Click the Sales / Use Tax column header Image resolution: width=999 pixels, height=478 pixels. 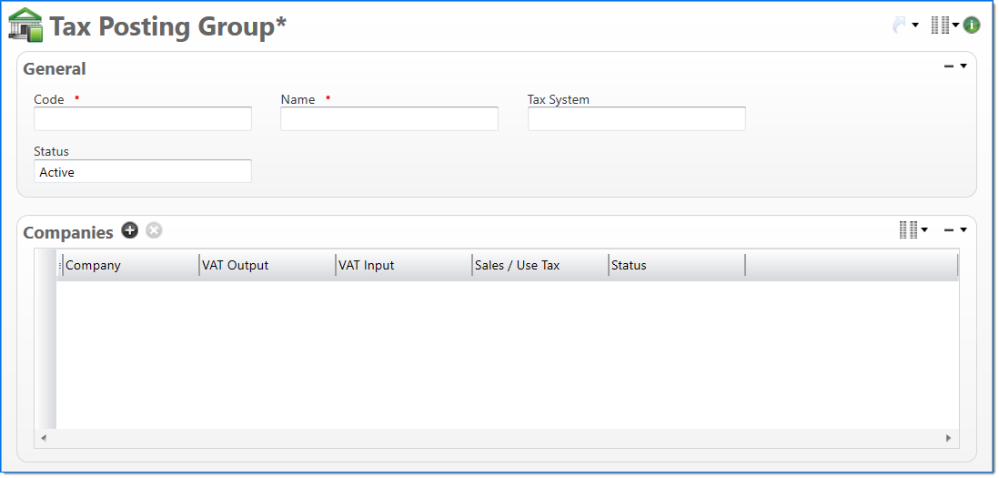tap(539, 266)
